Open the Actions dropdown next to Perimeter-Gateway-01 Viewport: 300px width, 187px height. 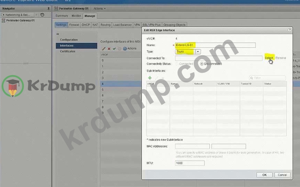tap(99, 8)
